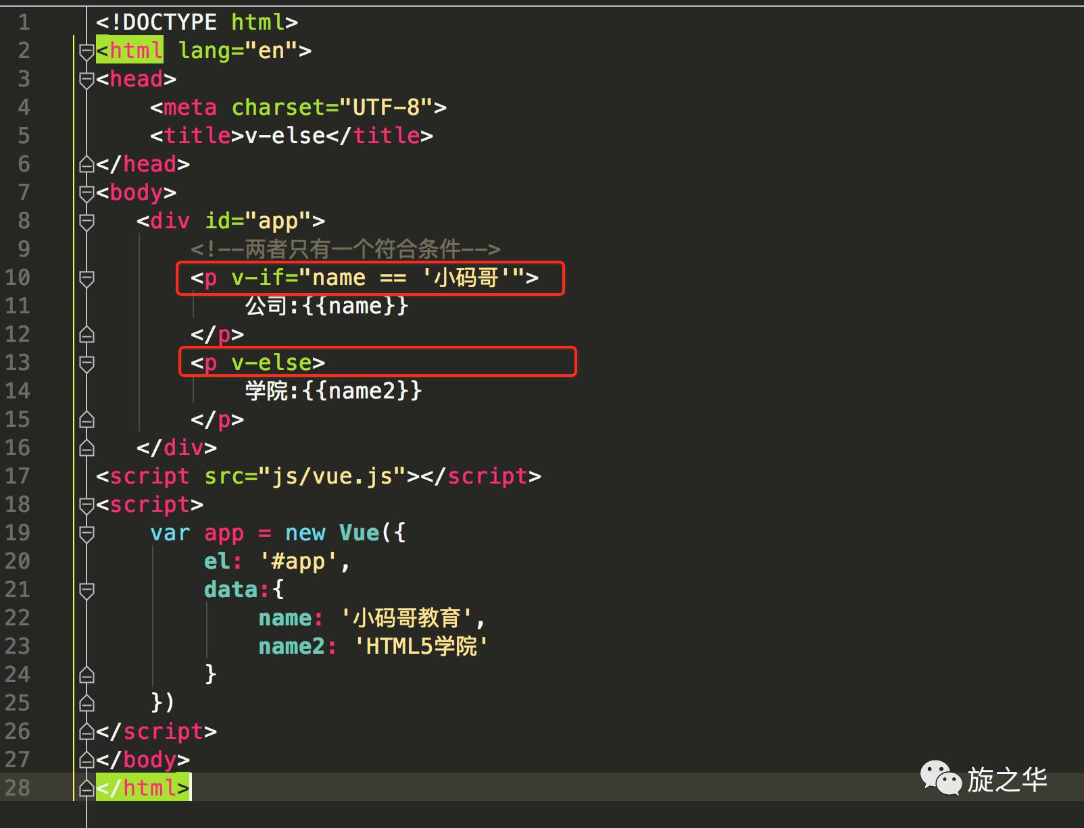The width and height of the screenshot is (1084, 828).
Task: Click the v-else text inside the title tag
Action: tap(285, 136)
